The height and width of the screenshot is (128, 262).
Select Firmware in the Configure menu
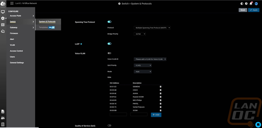click(14, 33)
